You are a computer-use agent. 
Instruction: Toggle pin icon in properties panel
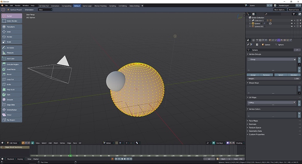click(248, 45)
